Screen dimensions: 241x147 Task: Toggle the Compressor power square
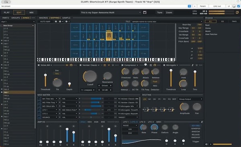(123, 65)
